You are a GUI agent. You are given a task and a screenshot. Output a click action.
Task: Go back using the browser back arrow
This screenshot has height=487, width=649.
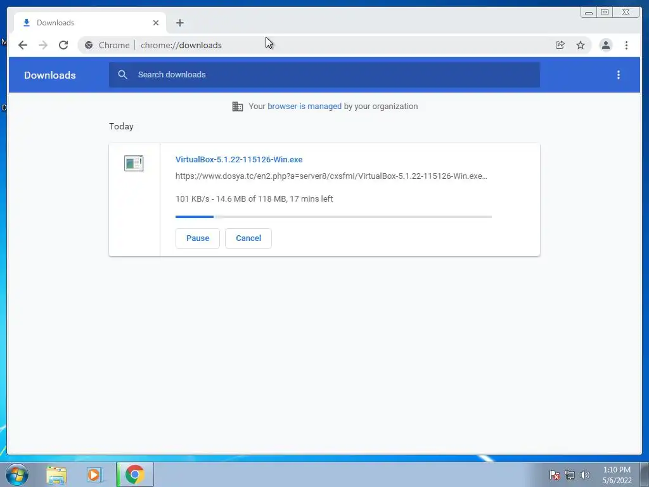pos(23,45)
